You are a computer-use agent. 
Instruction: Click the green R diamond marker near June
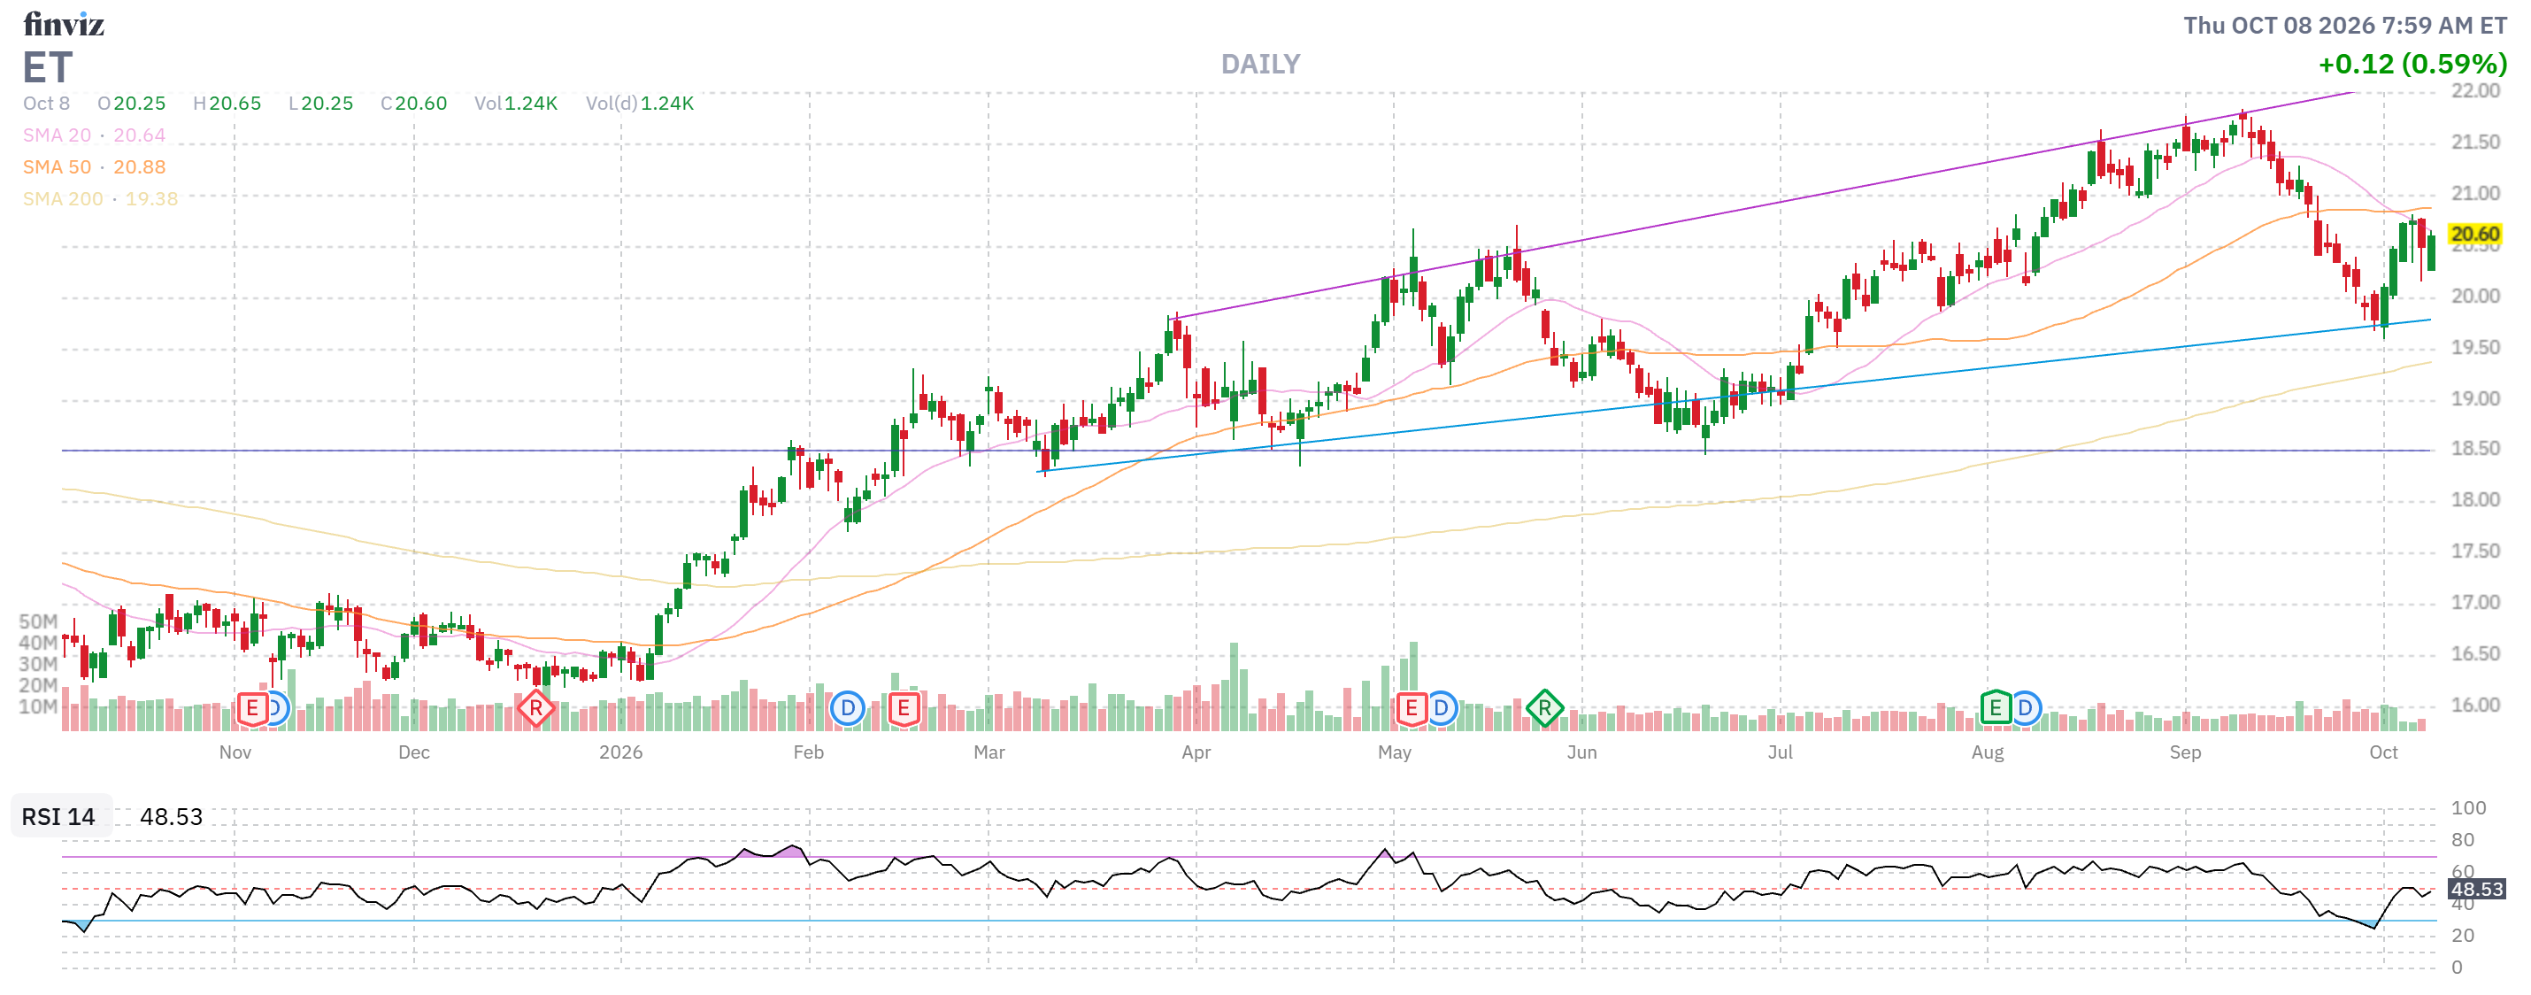point(1544,708)
